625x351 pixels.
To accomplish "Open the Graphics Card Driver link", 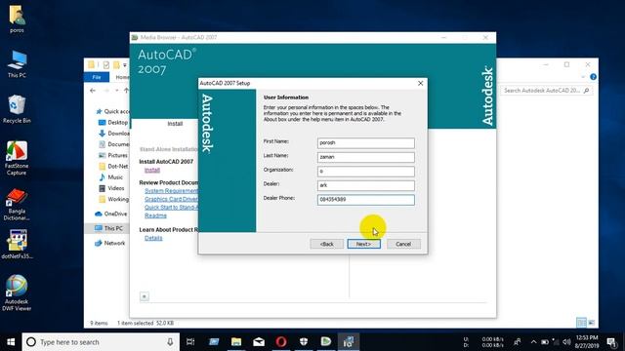I will point(172,199).
